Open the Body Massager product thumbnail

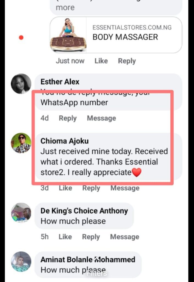click(68, 35)
